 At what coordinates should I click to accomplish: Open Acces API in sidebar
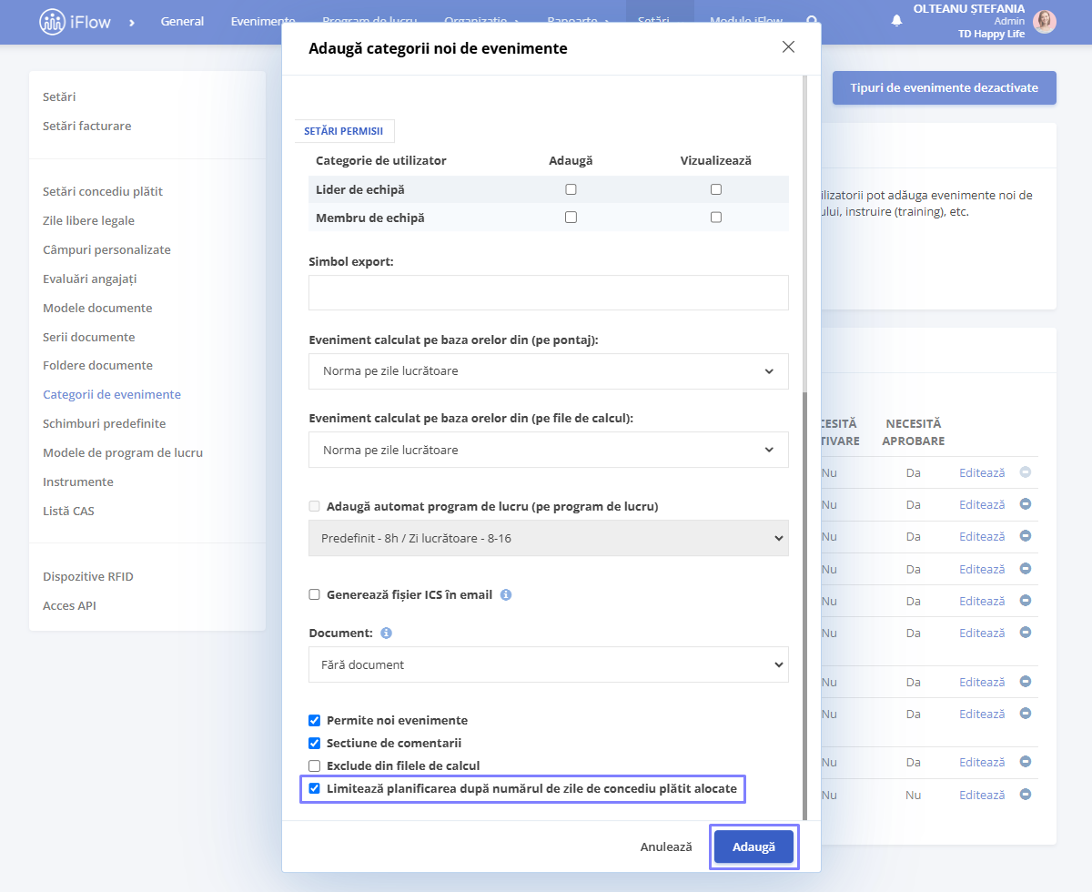(69, 605)
